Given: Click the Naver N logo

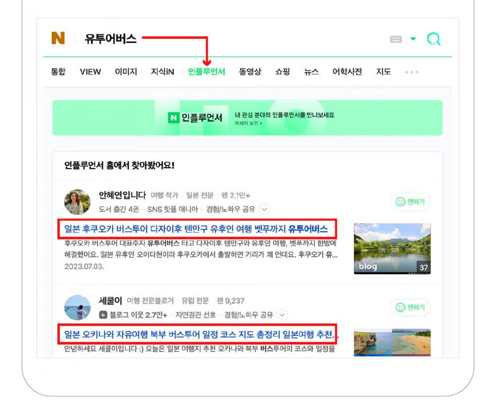Looking at the screenshot, I should [x=58, y=38].
